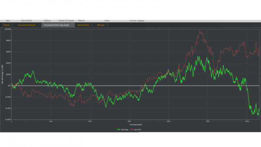Click the green Winnings legend swatch
This screenshot has height=147, width=261.
point(119,129)
